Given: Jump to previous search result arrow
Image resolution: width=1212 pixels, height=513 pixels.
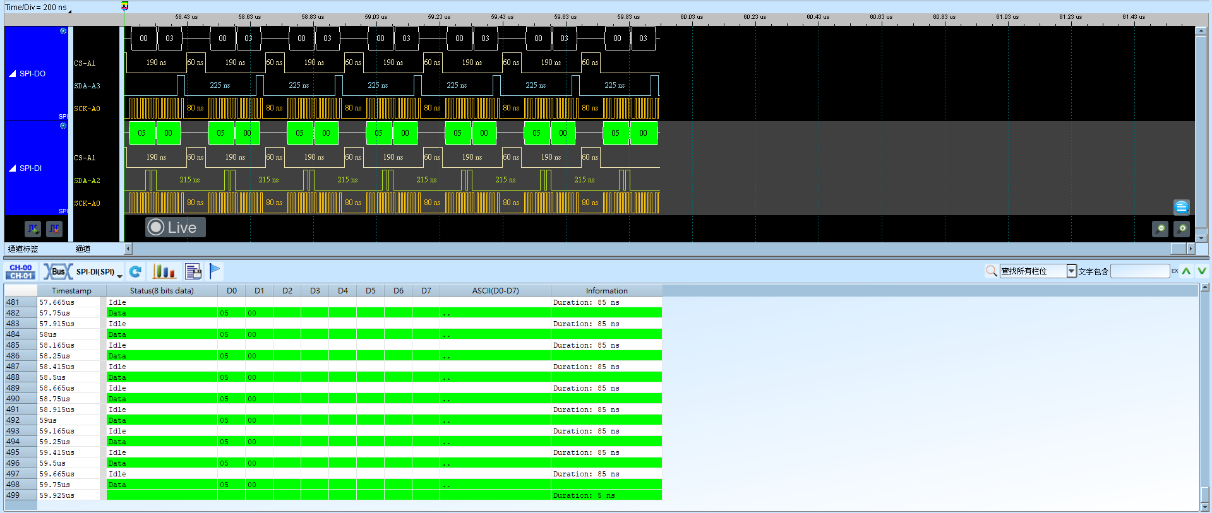Looking at the screenshot, I should pyautogui.click(x=1187, y=271).
